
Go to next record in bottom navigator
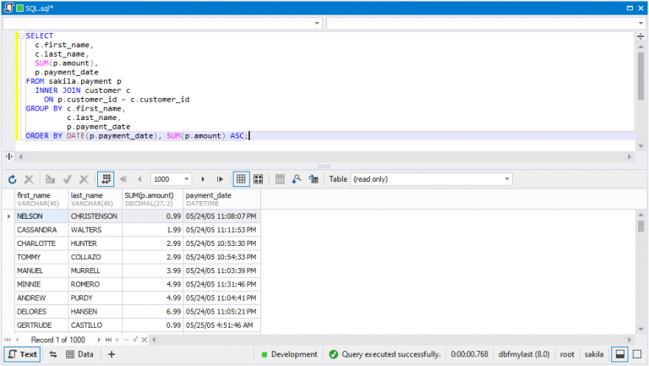[99, 340]
